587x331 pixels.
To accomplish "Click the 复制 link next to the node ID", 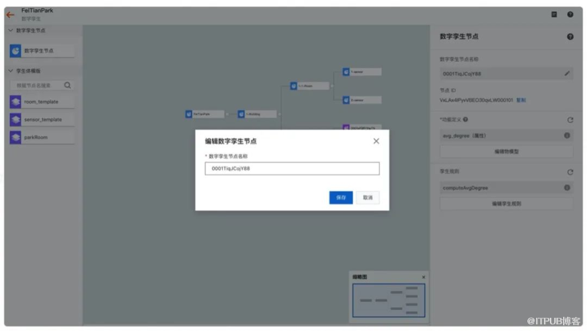I will [x=521, y=100].
